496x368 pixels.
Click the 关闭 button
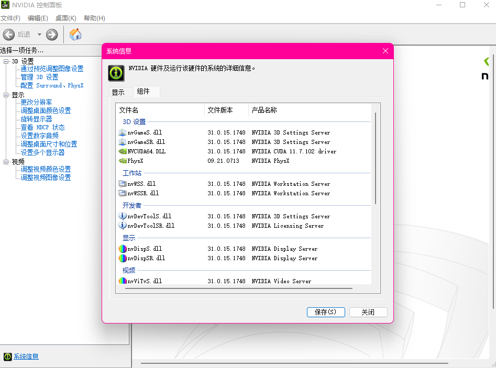[x=368, y=312]
